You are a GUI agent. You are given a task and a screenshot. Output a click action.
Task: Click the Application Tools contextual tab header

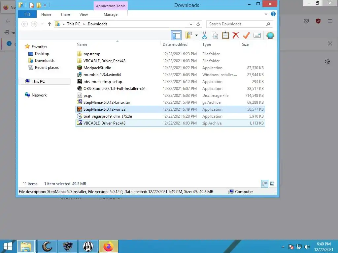coord(111,6)
